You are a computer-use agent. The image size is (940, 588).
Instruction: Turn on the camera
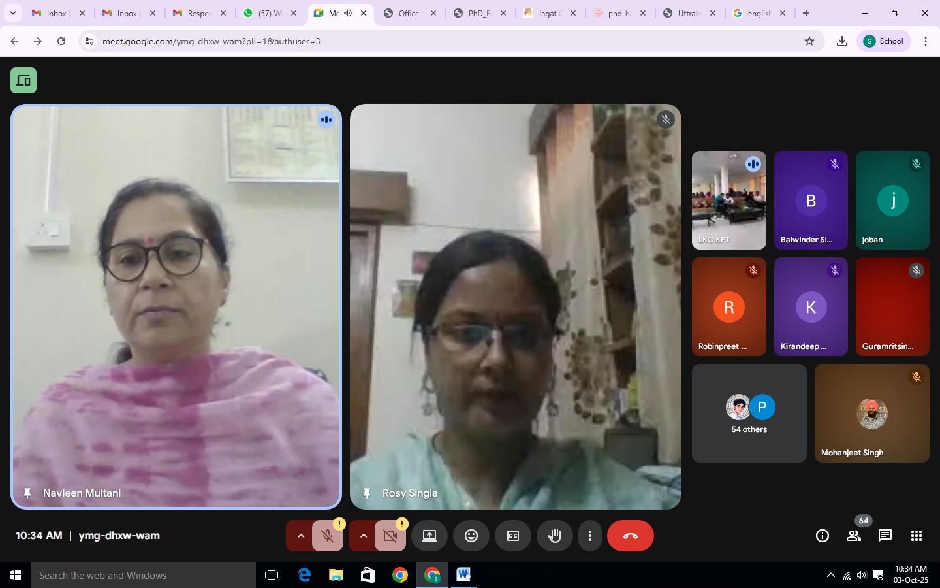point(390,536)
